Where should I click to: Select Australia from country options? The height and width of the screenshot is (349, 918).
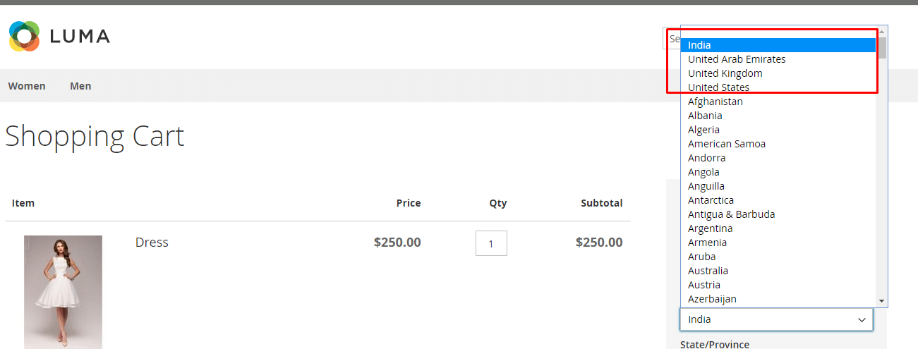click(x=708, y=271)
